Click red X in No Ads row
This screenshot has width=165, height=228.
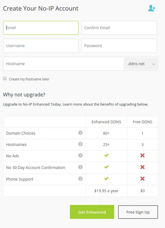click(143, 155)
